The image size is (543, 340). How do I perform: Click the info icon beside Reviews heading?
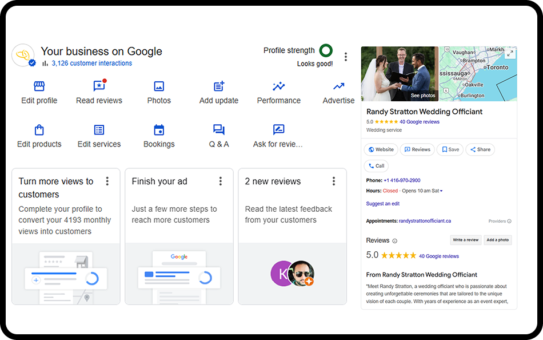pyautogui.click(x=394, y=241)
